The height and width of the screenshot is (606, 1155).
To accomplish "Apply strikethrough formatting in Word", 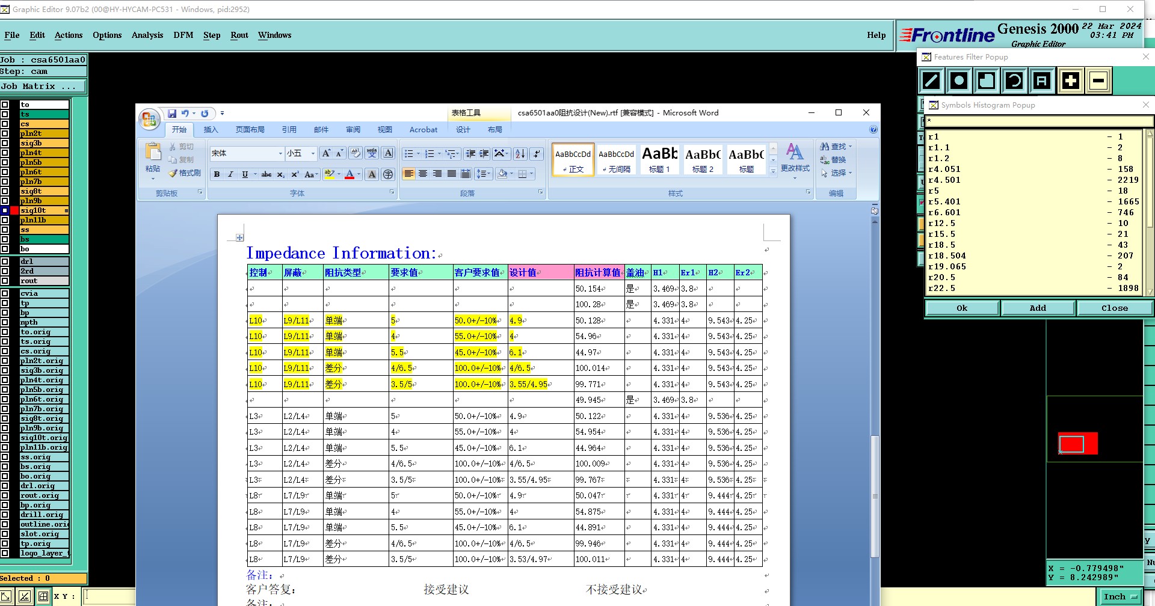I will click(x=266, y=174).
